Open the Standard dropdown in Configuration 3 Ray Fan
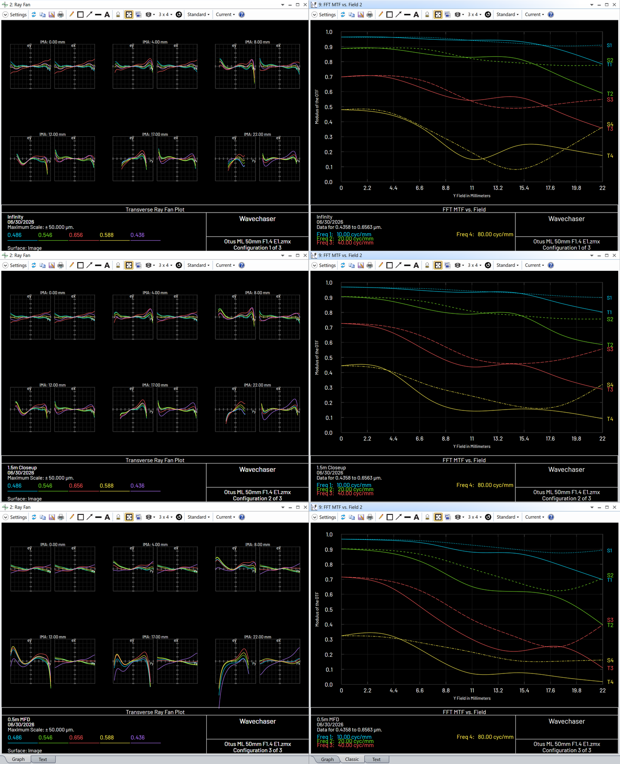The height and width of the screenshot is (764, 620). pos(199,517)
